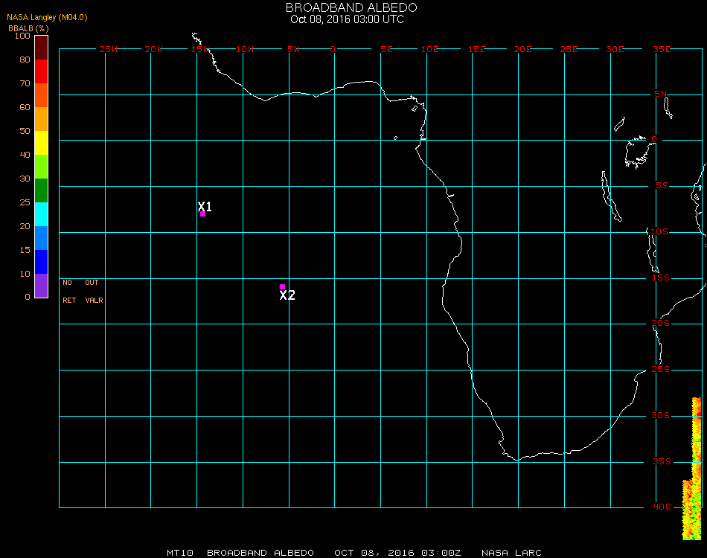Click the '100' colorbar scale value

[x=22, y=36]
